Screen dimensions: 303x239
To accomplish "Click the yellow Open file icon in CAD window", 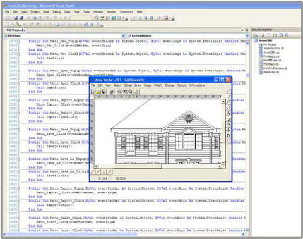I will coord(98,92).
